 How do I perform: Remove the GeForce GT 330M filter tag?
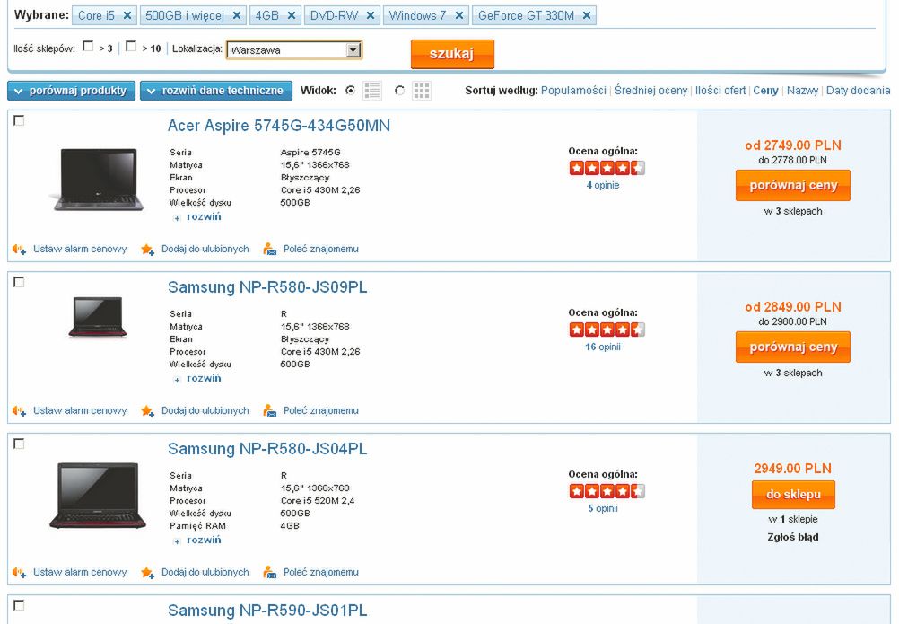click(x=587, y=16)
